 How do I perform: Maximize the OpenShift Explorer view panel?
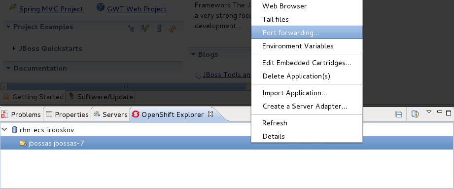pyautogui.click(x=449, y=113)
